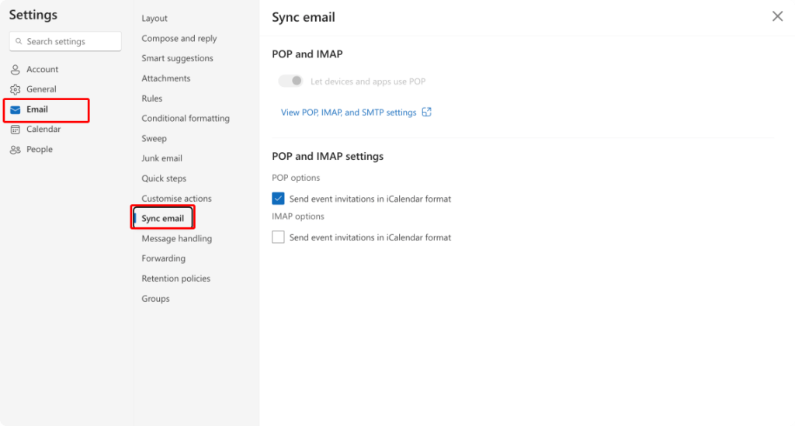Viewport: 795px width, 426px height.
Task: Select the Rules menu item
Action: pos(152,99)
